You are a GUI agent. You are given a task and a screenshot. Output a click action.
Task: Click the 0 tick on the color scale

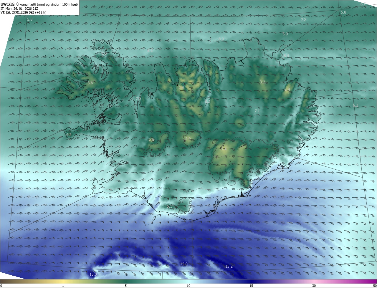[1, 286]
